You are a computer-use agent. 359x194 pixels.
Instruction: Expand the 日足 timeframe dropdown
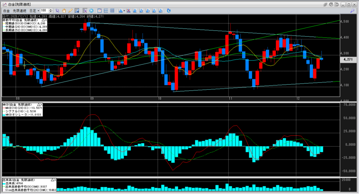coord(38,11)
